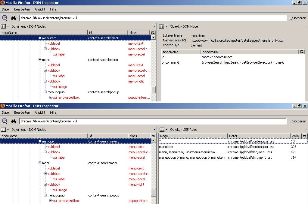Collapse the context-searchmenu menu node in bottom window
This screenshot has height=204, width=308.
40,163
